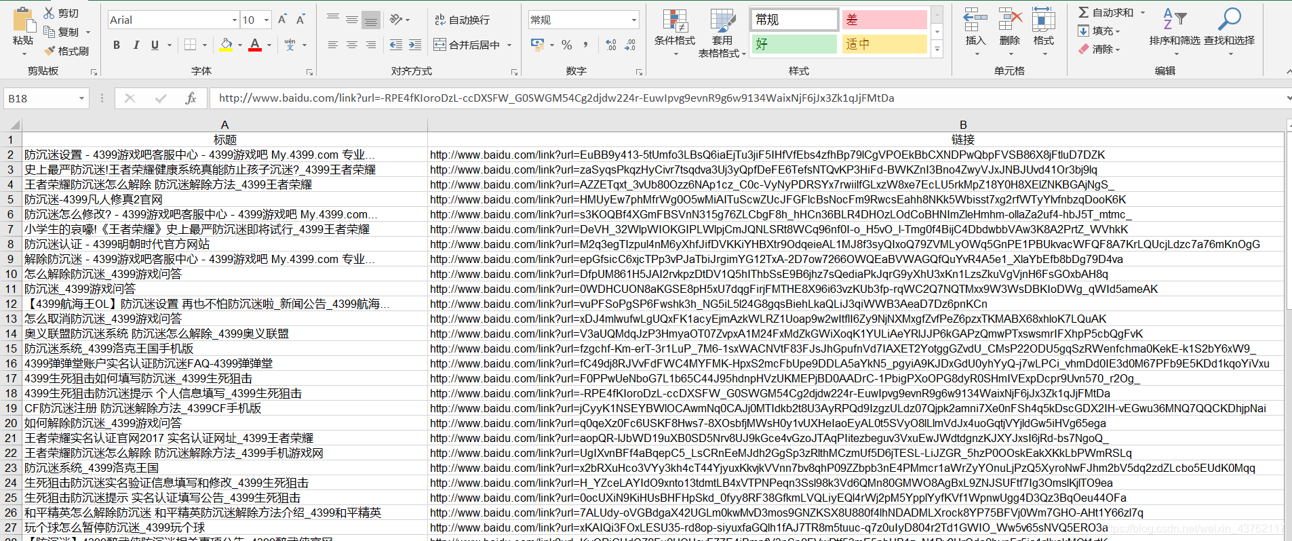Click the Paste (粘贴) icon
Image resolution: width=1292 pixels, height=541 pixels.
(x=24, y=20)
